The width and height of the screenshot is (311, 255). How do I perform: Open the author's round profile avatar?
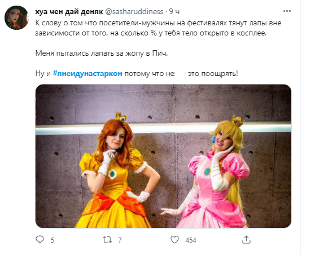16,18
